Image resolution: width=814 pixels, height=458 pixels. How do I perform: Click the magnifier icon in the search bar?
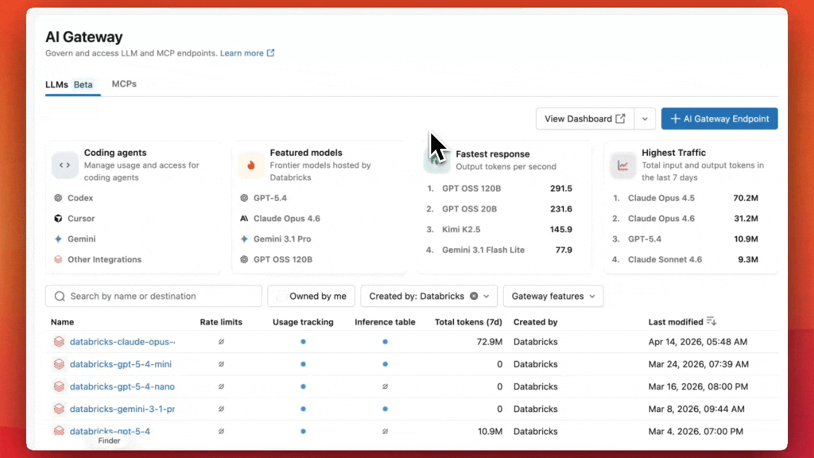pos(60,296)
